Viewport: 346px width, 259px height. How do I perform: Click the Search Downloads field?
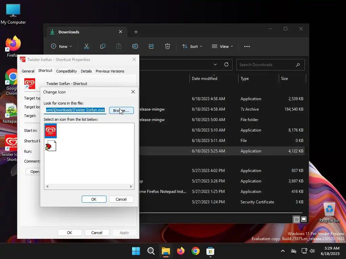coord(271,65)
